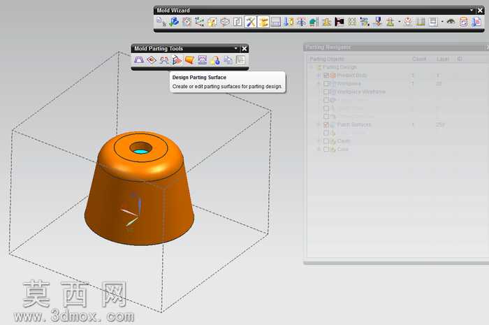Select the Mold CSYS axes icon
This screenshot has width=489, height=325.
(x=199, y=22)
